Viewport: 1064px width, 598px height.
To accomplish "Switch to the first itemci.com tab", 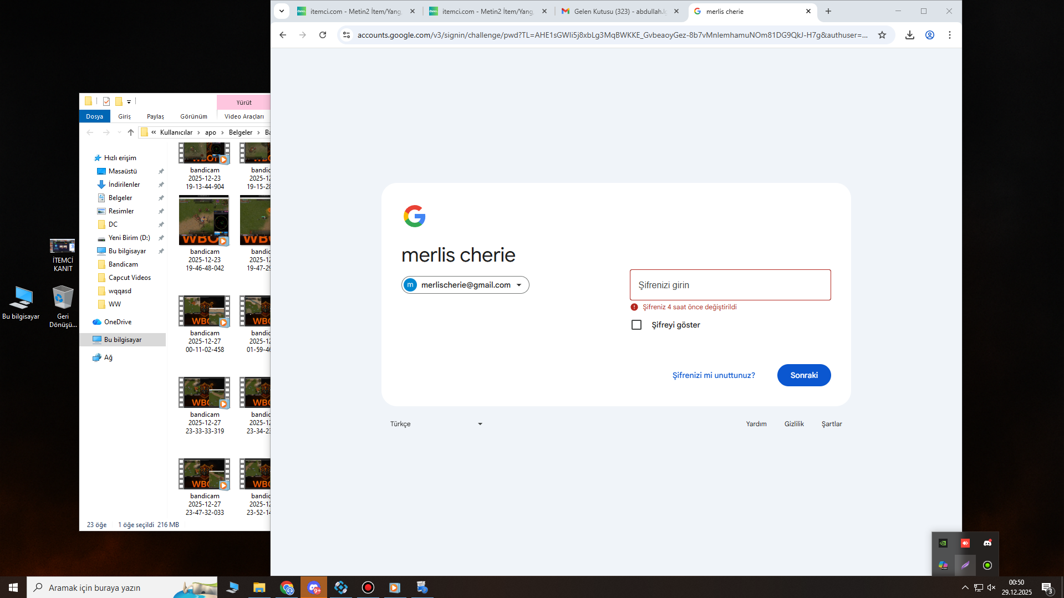I will [356, 11].
